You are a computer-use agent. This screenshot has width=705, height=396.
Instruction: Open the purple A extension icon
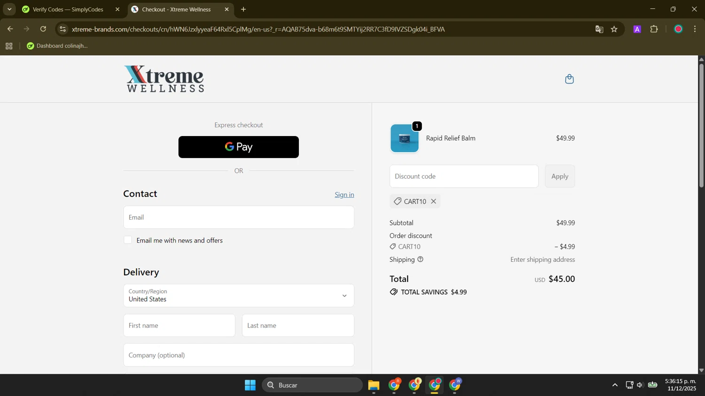[637, 29]
